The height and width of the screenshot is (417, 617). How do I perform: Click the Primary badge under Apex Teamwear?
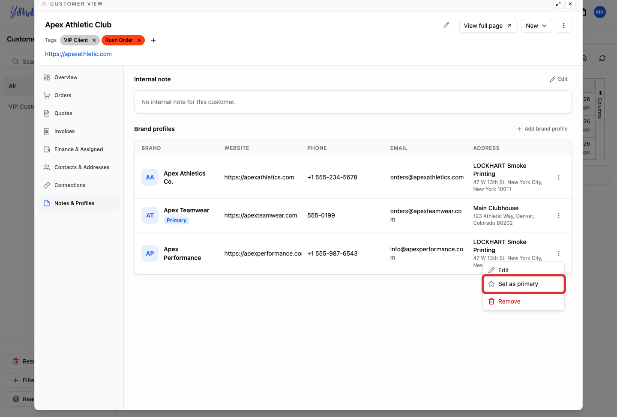coord(177,220)
